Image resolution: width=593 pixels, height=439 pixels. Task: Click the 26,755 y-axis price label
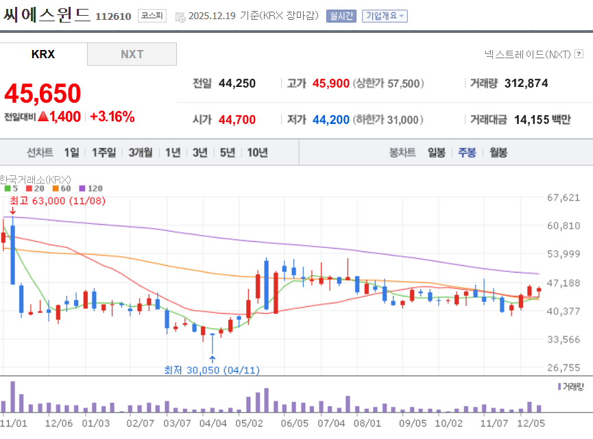coord(564,368)
